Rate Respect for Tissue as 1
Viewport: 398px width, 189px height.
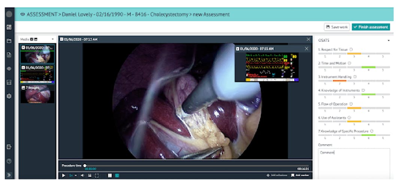[x=325, y=54]
